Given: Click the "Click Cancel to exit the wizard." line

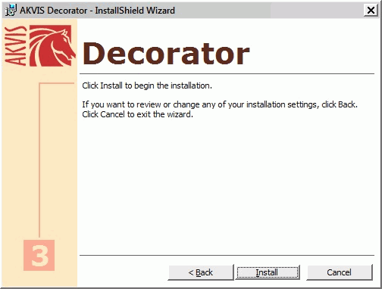Looking at the screenshot, I should coord(137,114).
